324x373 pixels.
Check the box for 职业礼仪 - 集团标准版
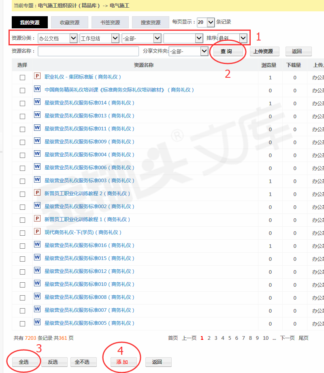pos(23,77)
